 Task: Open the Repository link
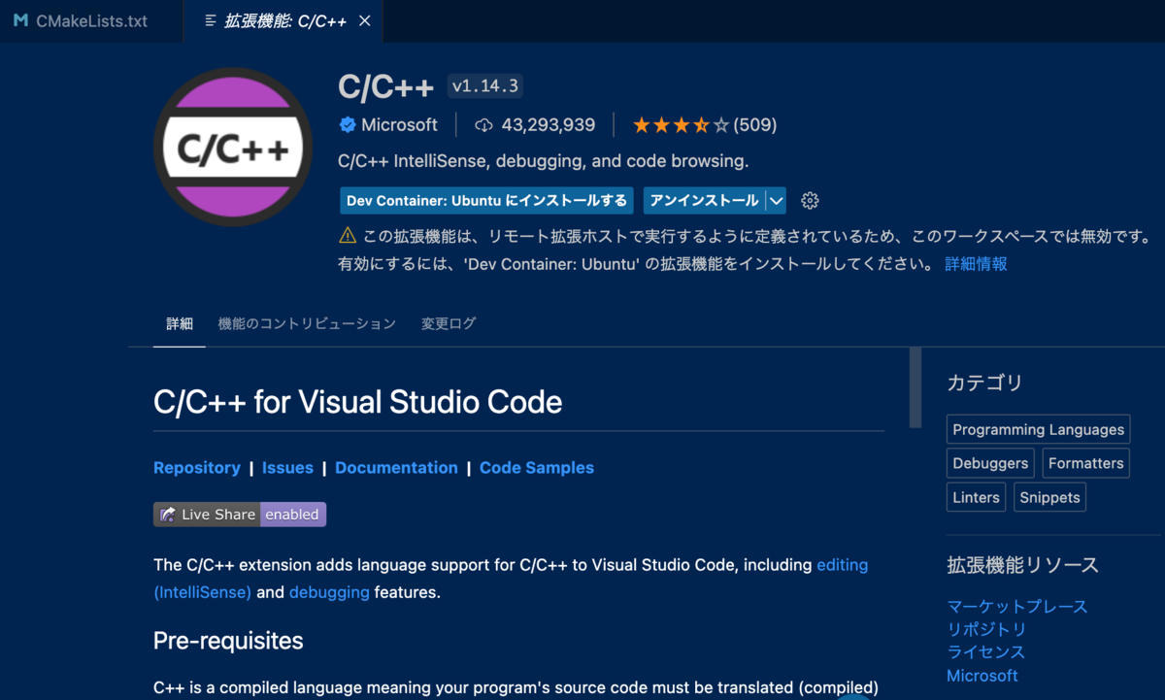coord(197,468)
